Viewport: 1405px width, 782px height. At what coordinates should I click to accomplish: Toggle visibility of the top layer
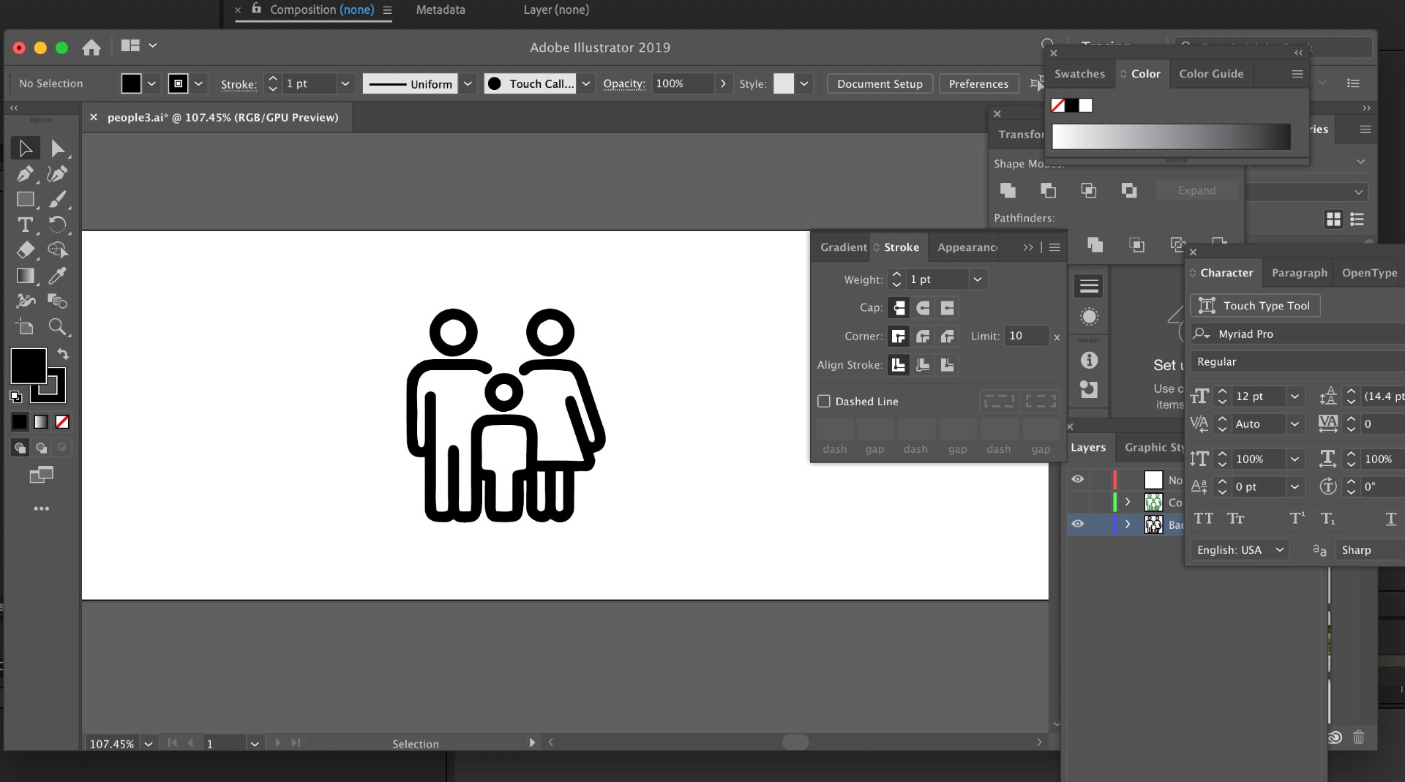pos(1078,480)
